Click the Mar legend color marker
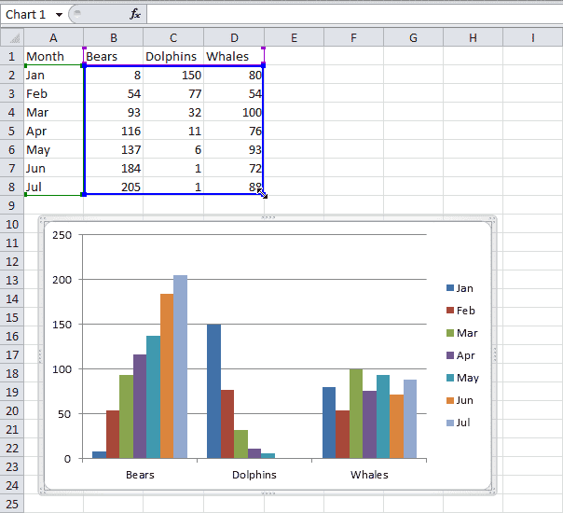Screen dimensions: 563x513 pos(451,333)
